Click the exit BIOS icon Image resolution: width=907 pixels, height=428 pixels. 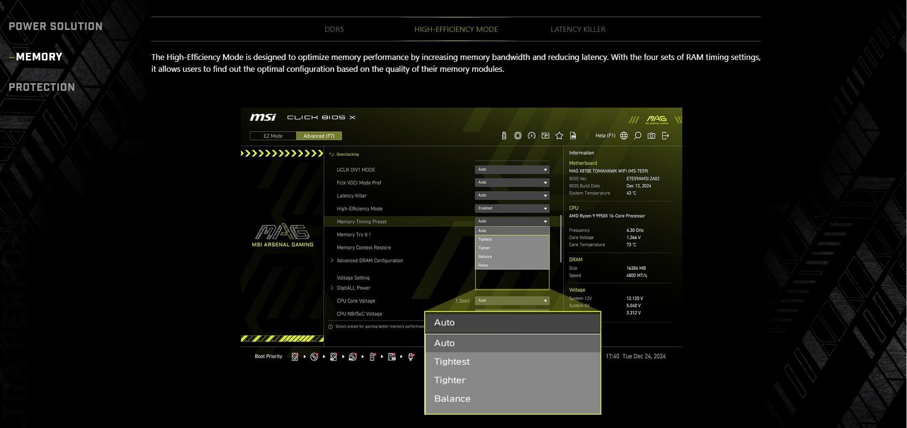[666, 136]
